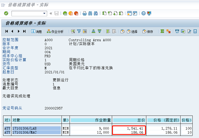Click the Choose Columns layout icon

[x=85, y=31]
